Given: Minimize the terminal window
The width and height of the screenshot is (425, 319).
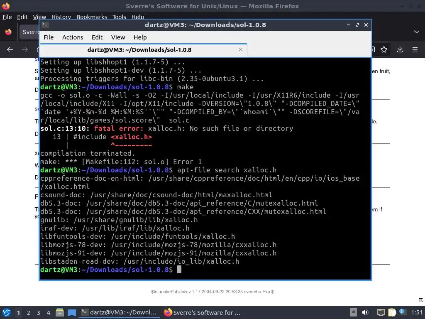Looking at the screenshot, I should click(x=349, y=25).
